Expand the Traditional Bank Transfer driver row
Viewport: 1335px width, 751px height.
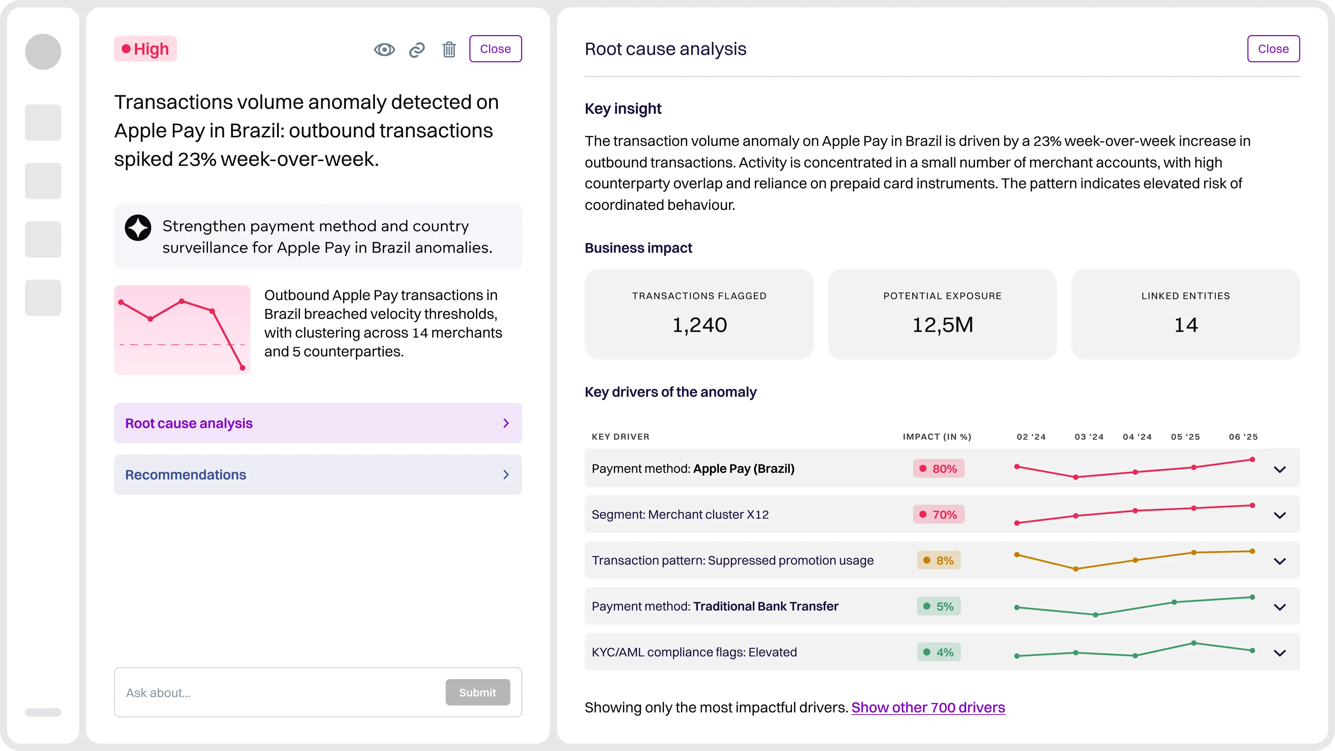pyautogui.click(x=1279, y=607)
